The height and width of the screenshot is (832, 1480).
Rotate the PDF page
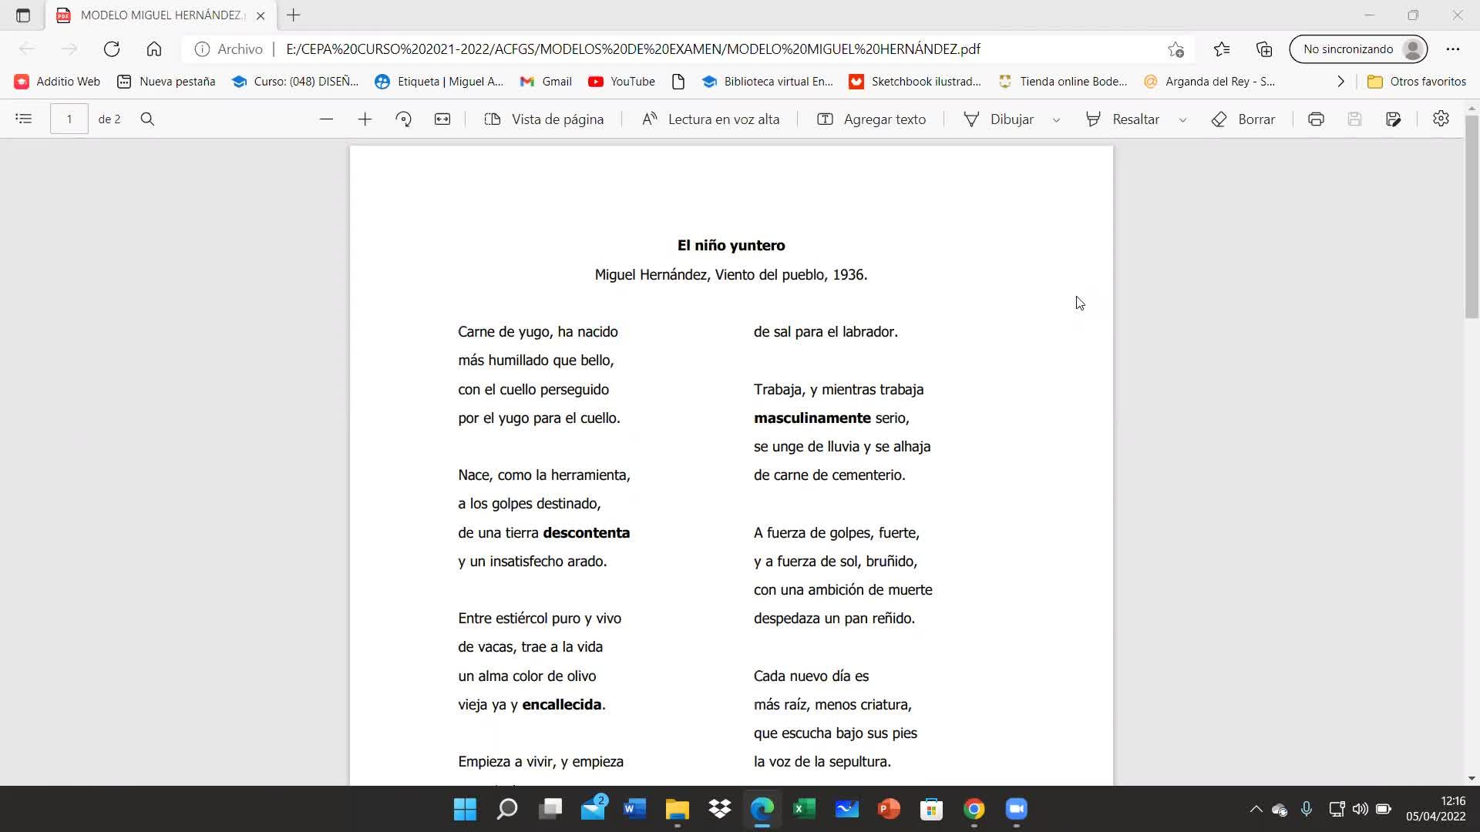pos(403,119)
